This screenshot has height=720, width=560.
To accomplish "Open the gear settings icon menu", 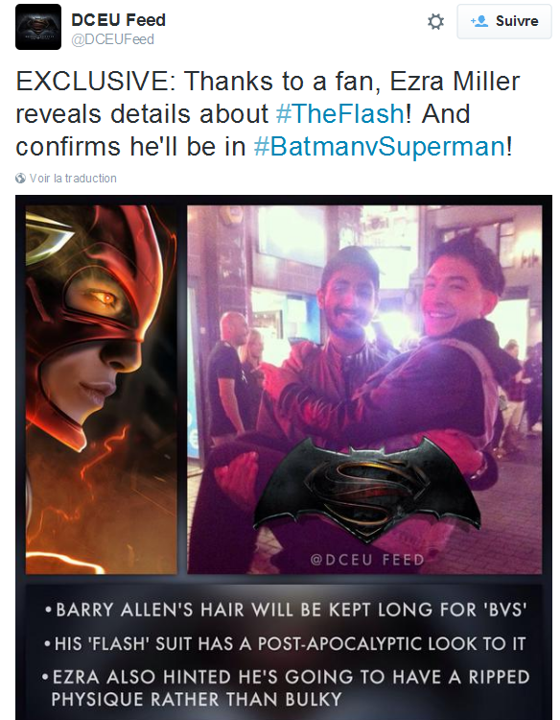I will click(x=435, y=21).
